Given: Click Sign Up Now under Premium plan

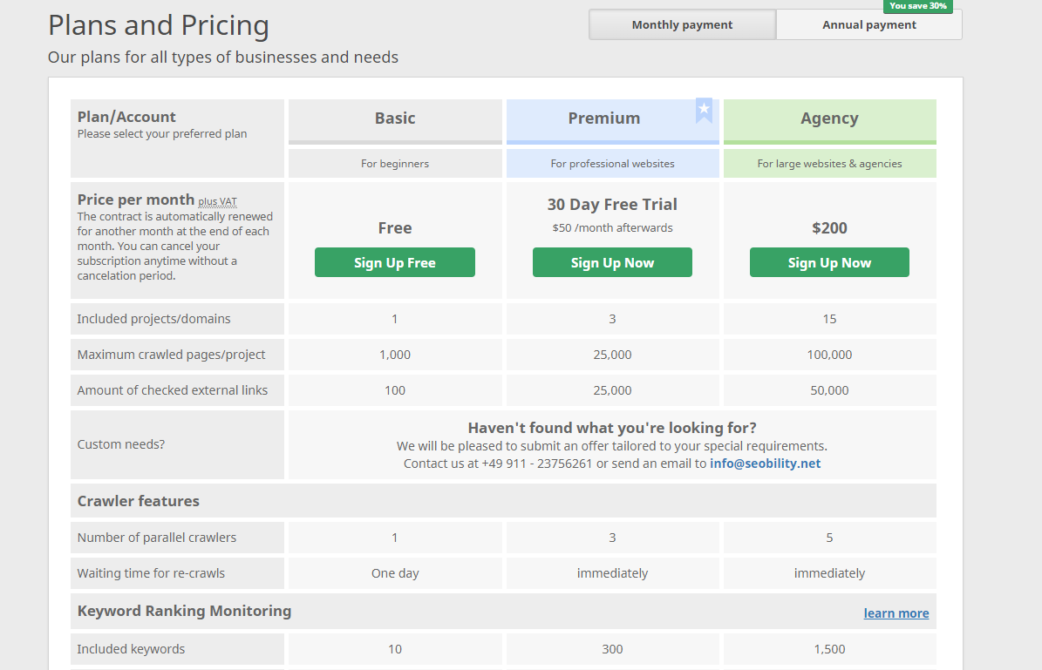Looking at the screenshot, I should pyautogui.click(x=612, y=262).
